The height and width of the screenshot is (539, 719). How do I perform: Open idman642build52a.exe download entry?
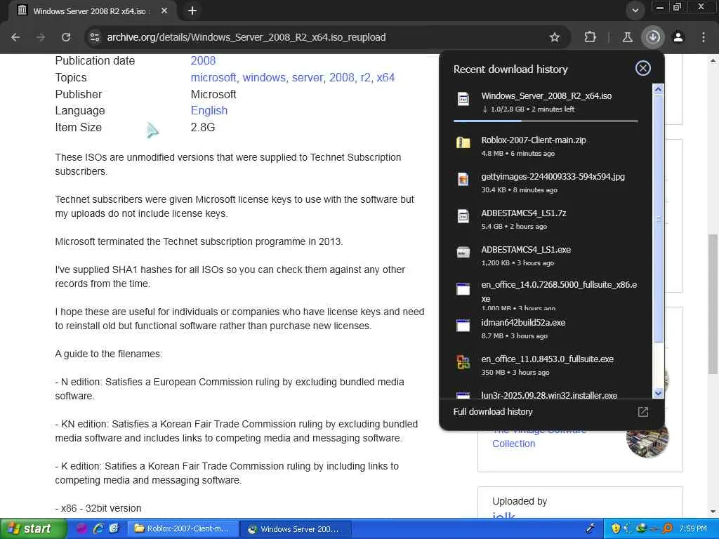(x=546, y=328)
